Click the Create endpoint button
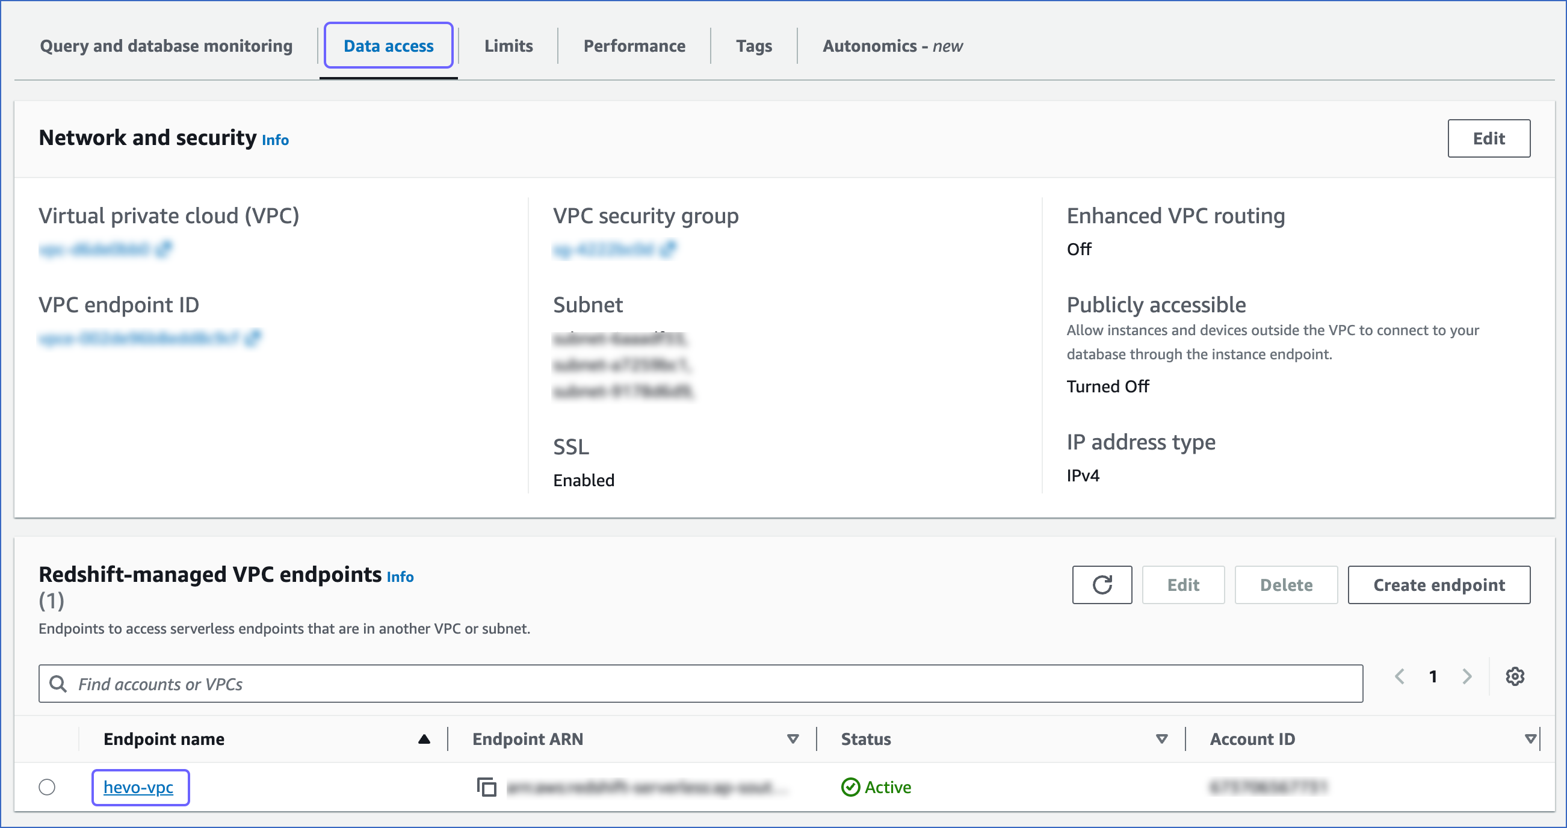Viewport: 1567px width, 828px height. (1439, 585)
